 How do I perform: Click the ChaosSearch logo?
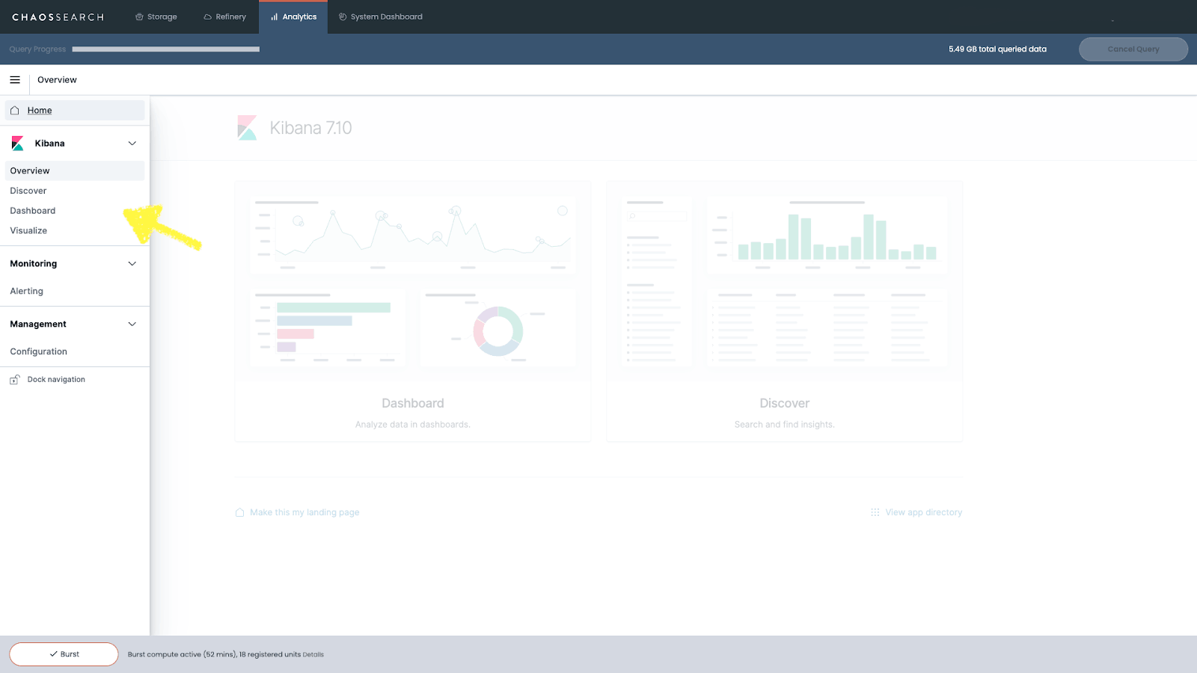[58, 16]
